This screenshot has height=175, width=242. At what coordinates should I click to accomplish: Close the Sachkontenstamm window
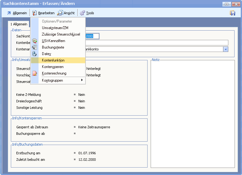[235, 4]
